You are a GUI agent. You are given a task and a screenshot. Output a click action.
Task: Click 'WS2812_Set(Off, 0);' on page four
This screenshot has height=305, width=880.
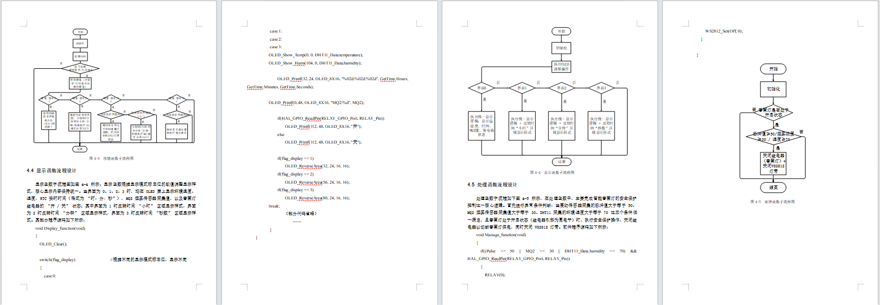[724, 31]
